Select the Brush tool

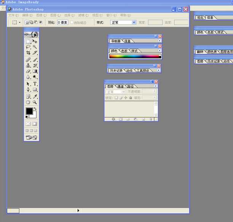pyautogui.click(x=35, y=60)
